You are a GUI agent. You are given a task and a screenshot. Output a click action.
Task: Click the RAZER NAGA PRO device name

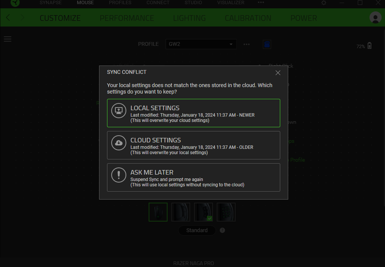194,263
